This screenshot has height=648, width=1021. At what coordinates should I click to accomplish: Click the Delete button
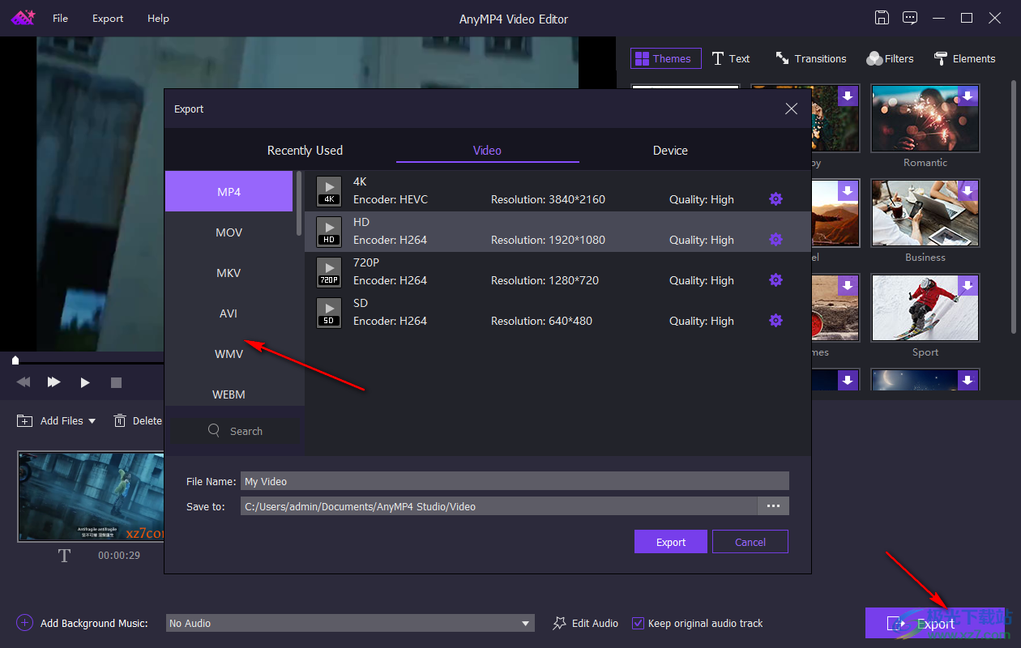[138, 420]
